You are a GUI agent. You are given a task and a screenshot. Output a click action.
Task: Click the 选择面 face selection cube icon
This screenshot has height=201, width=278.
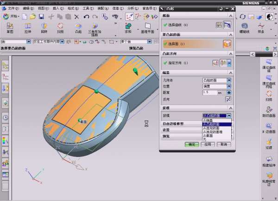coord(227,44)
